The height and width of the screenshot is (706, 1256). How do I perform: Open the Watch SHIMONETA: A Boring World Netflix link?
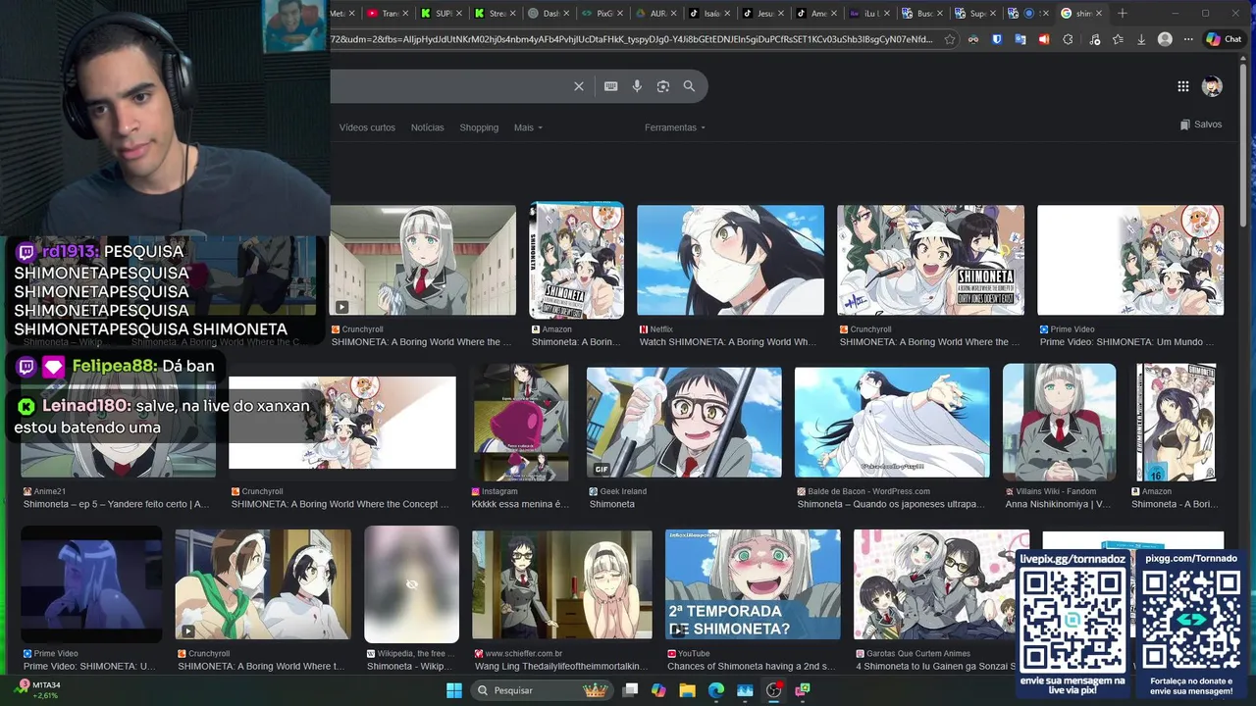point(728,342)
